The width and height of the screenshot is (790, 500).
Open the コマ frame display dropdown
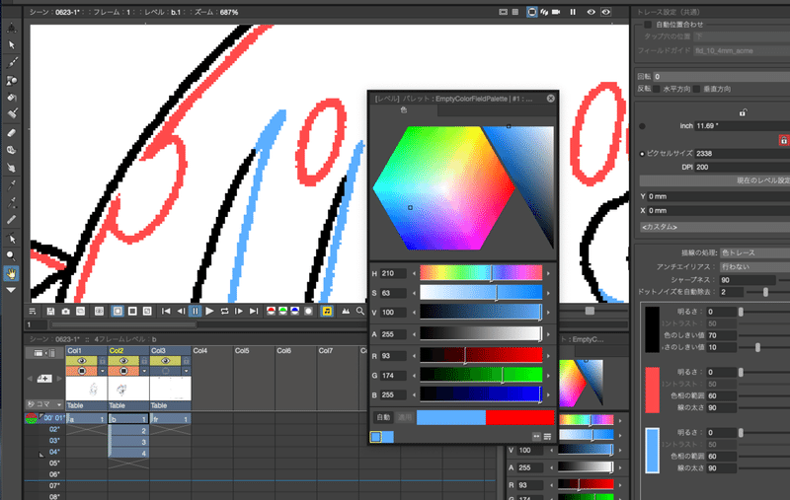(x=44, y=404)
